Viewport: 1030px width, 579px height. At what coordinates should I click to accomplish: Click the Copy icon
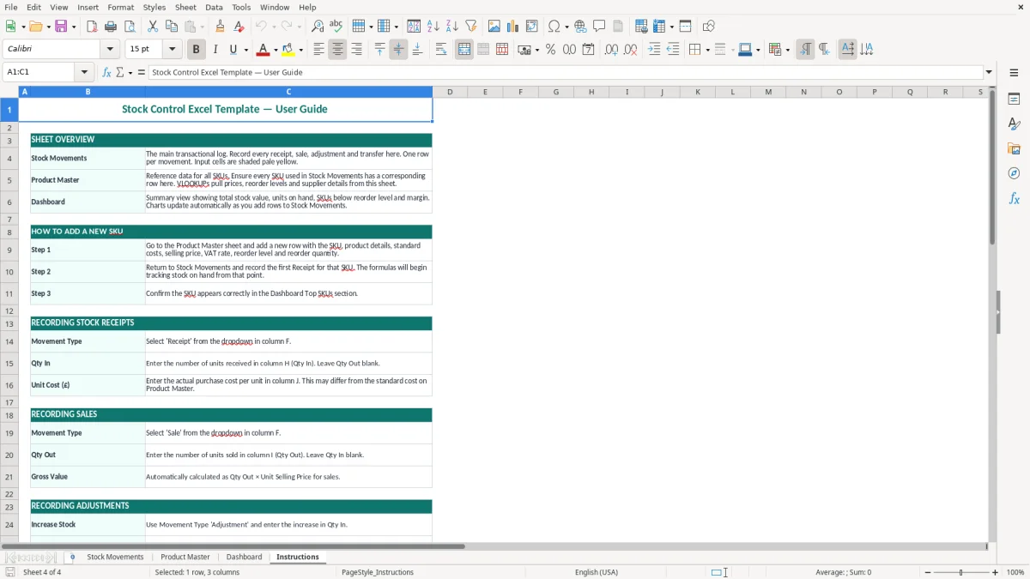coord(172,27)
